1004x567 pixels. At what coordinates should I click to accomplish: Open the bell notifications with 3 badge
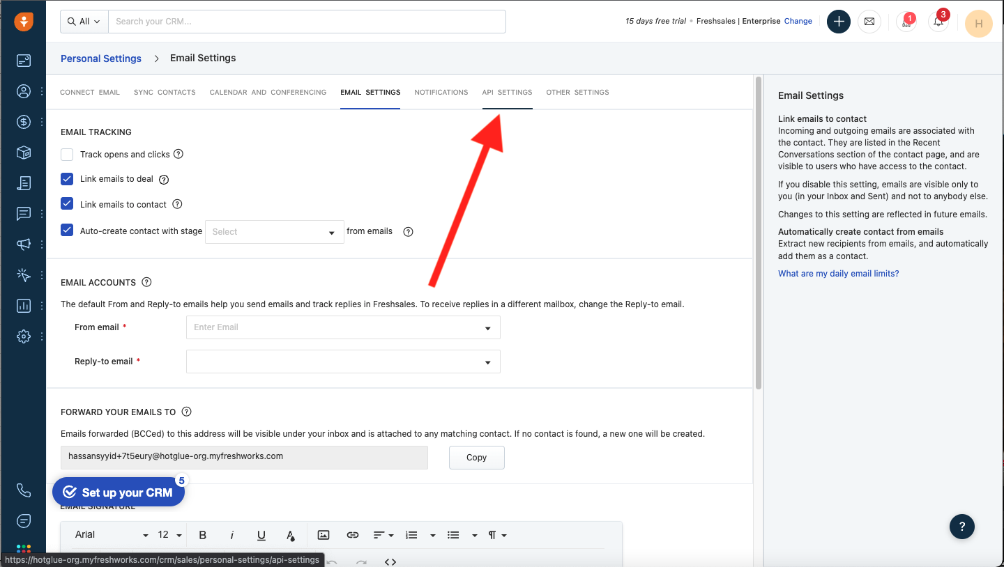coord(939,22)
